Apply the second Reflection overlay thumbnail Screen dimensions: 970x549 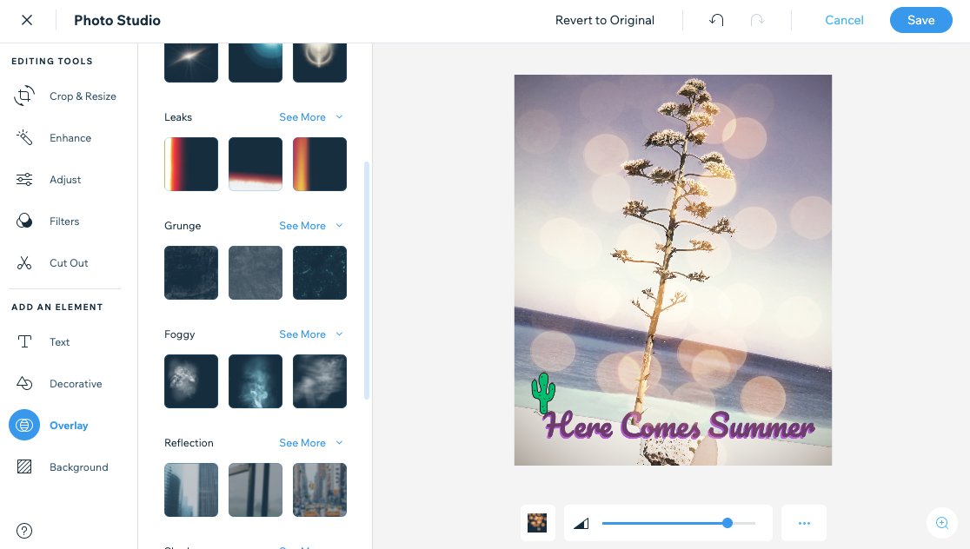click(256, 490)
